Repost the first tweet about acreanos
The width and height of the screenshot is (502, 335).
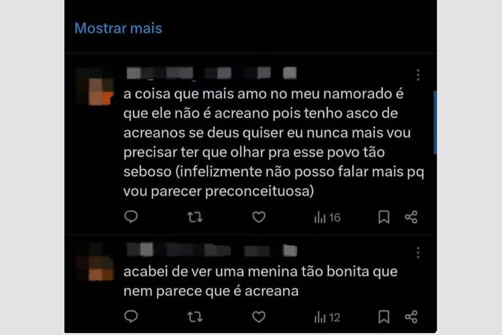click(195, 217)
